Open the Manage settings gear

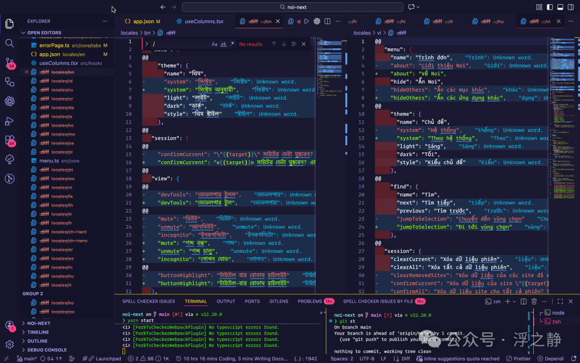coord(10,345)
